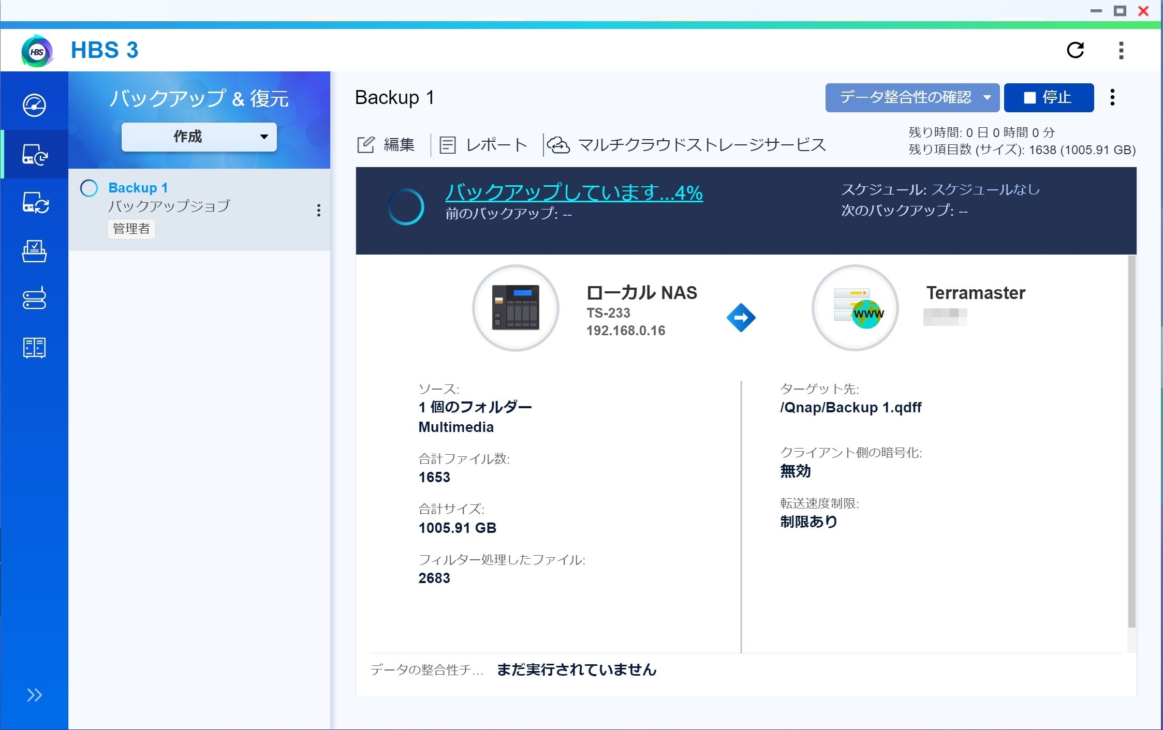Select the Backup & Restore sidebar icon
Screen dimensions: 1163x730
tap(34, 154)
